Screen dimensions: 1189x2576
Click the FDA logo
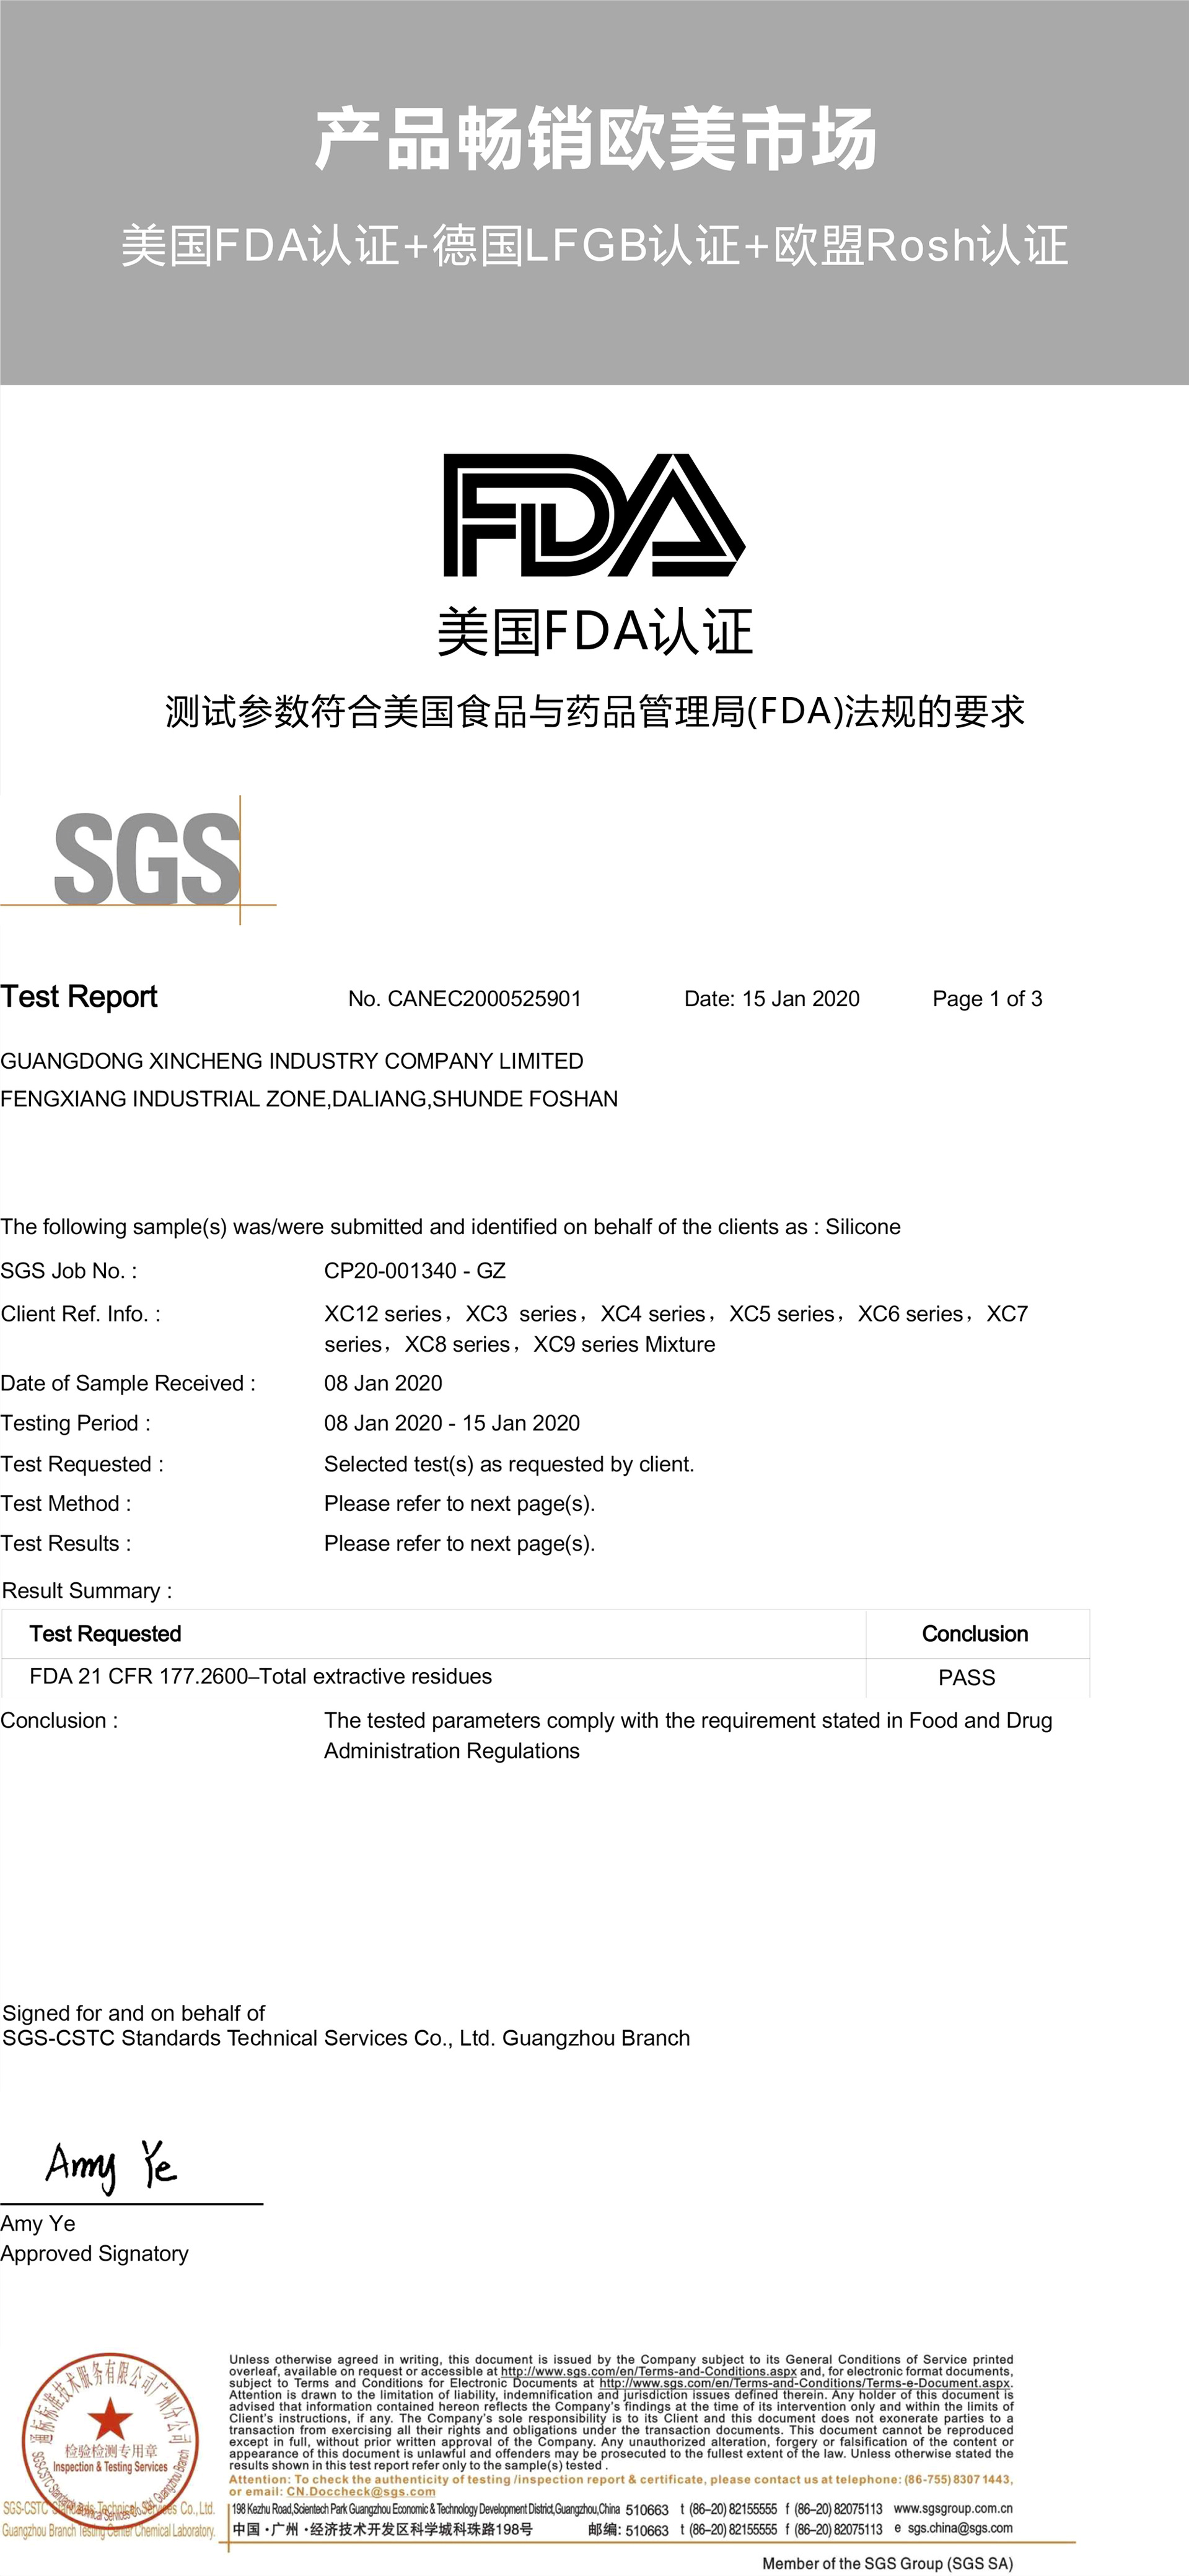[594, 519]
